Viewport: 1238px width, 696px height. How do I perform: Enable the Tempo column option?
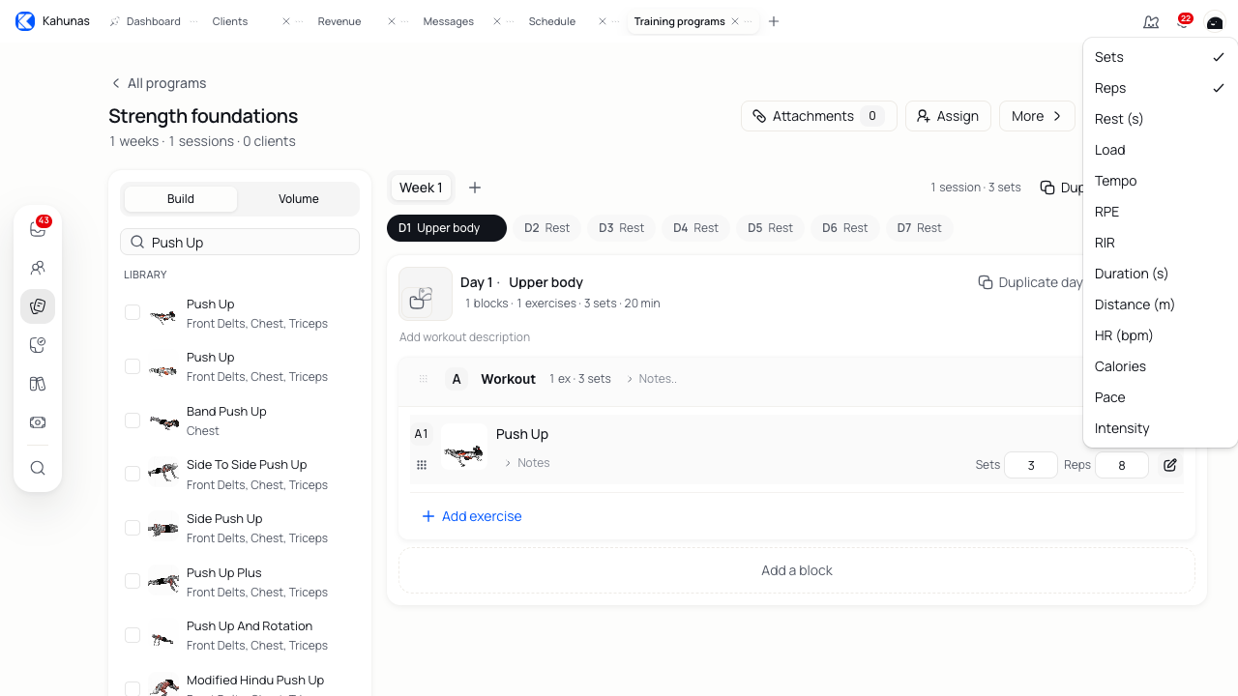[x=1161, y=181]
